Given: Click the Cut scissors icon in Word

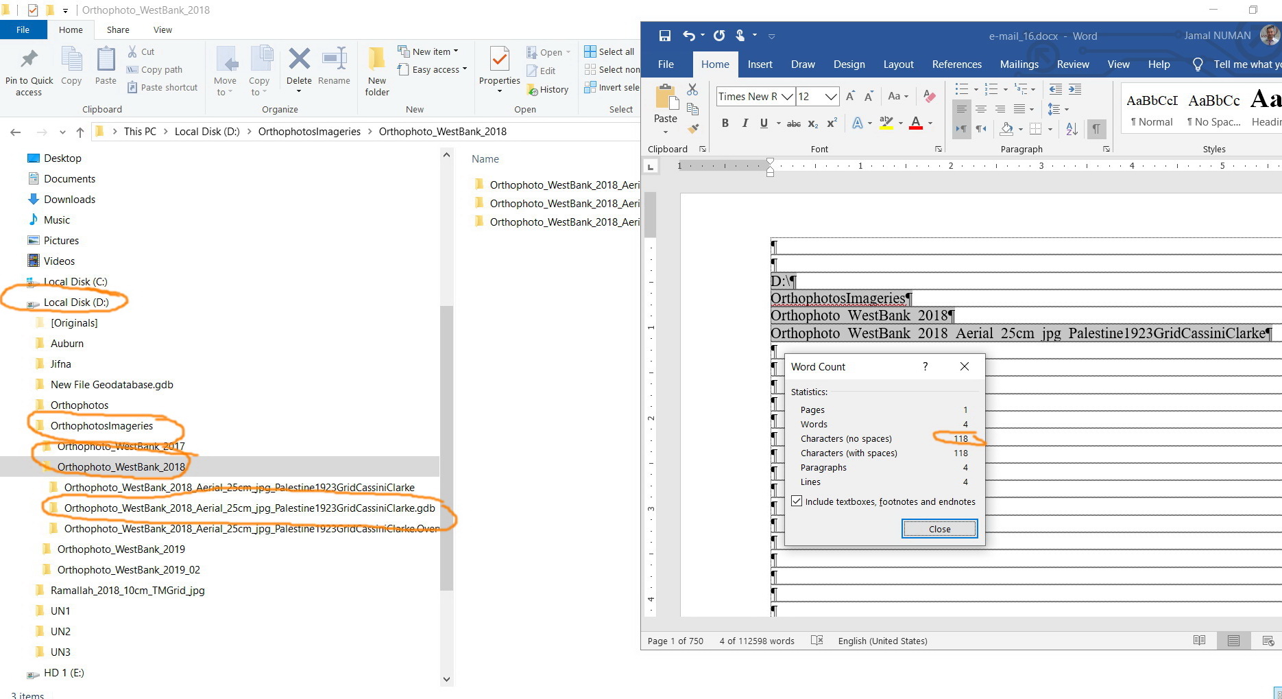Looking at the screenshot, I should point(692,90).
